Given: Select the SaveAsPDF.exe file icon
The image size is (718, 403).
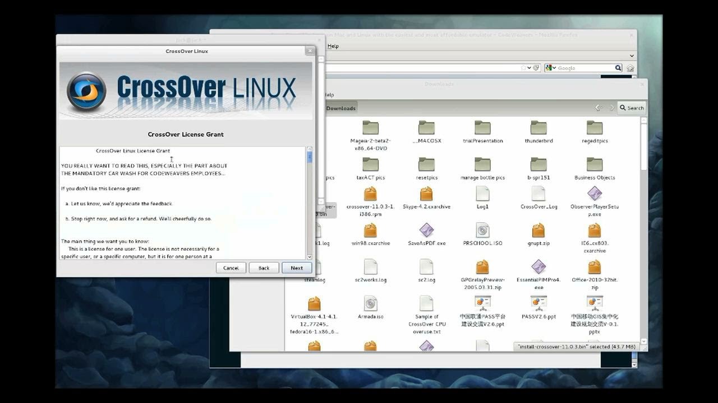Looking at the screenshot, I should 426,230.
